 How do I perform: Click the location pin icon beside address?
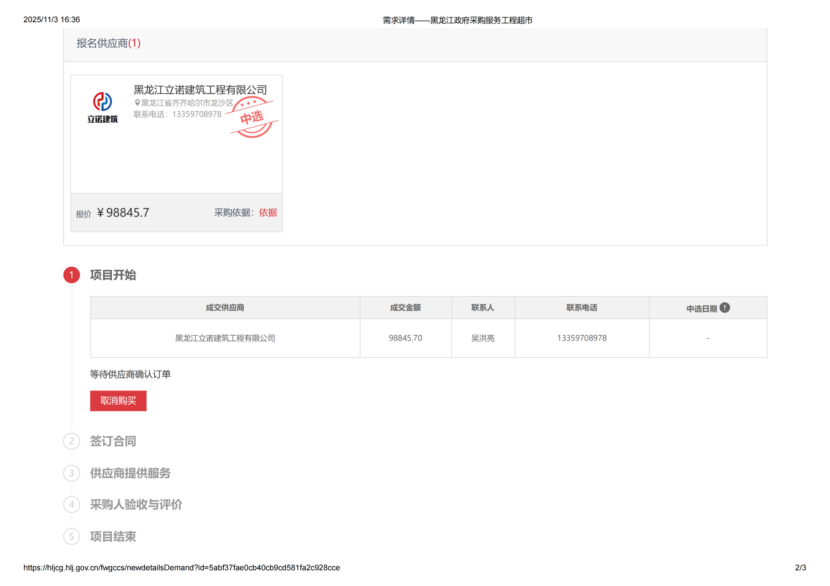(x=137, y=103)
